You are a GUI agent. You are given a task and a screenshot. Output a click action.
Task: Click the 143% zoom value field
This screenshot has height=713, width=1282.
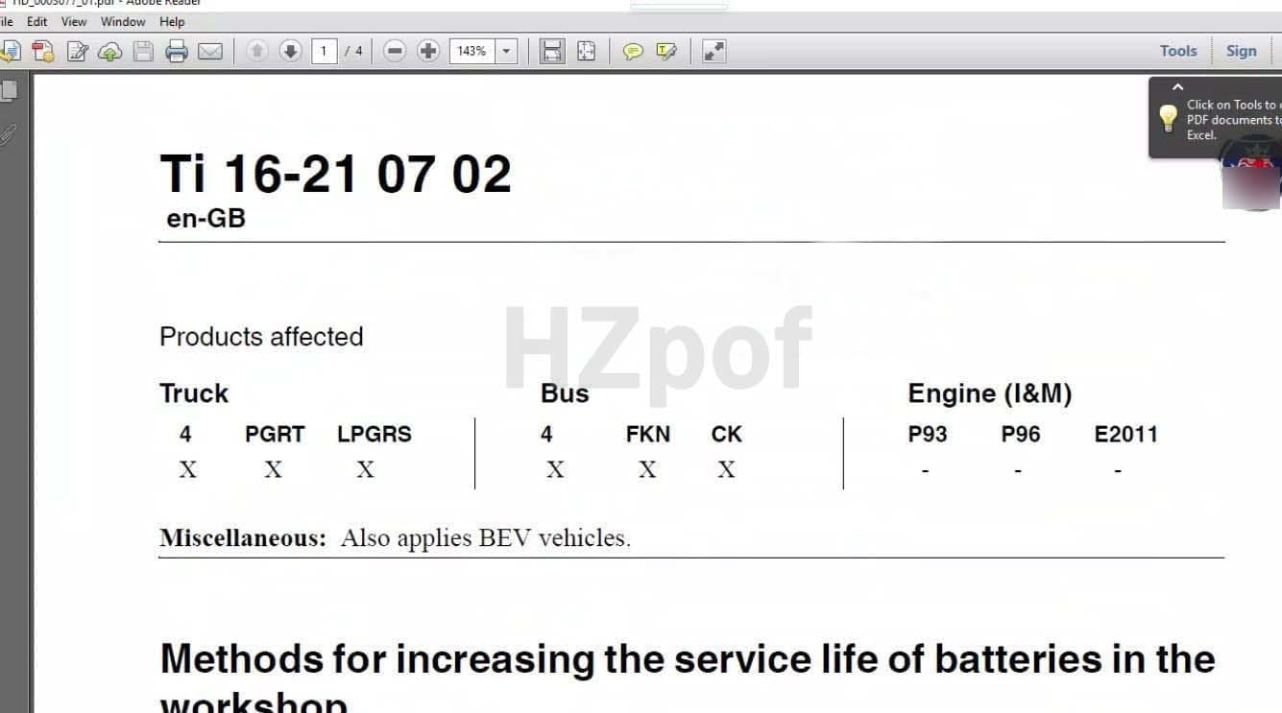pyautogui.click(x=472, y=51)
